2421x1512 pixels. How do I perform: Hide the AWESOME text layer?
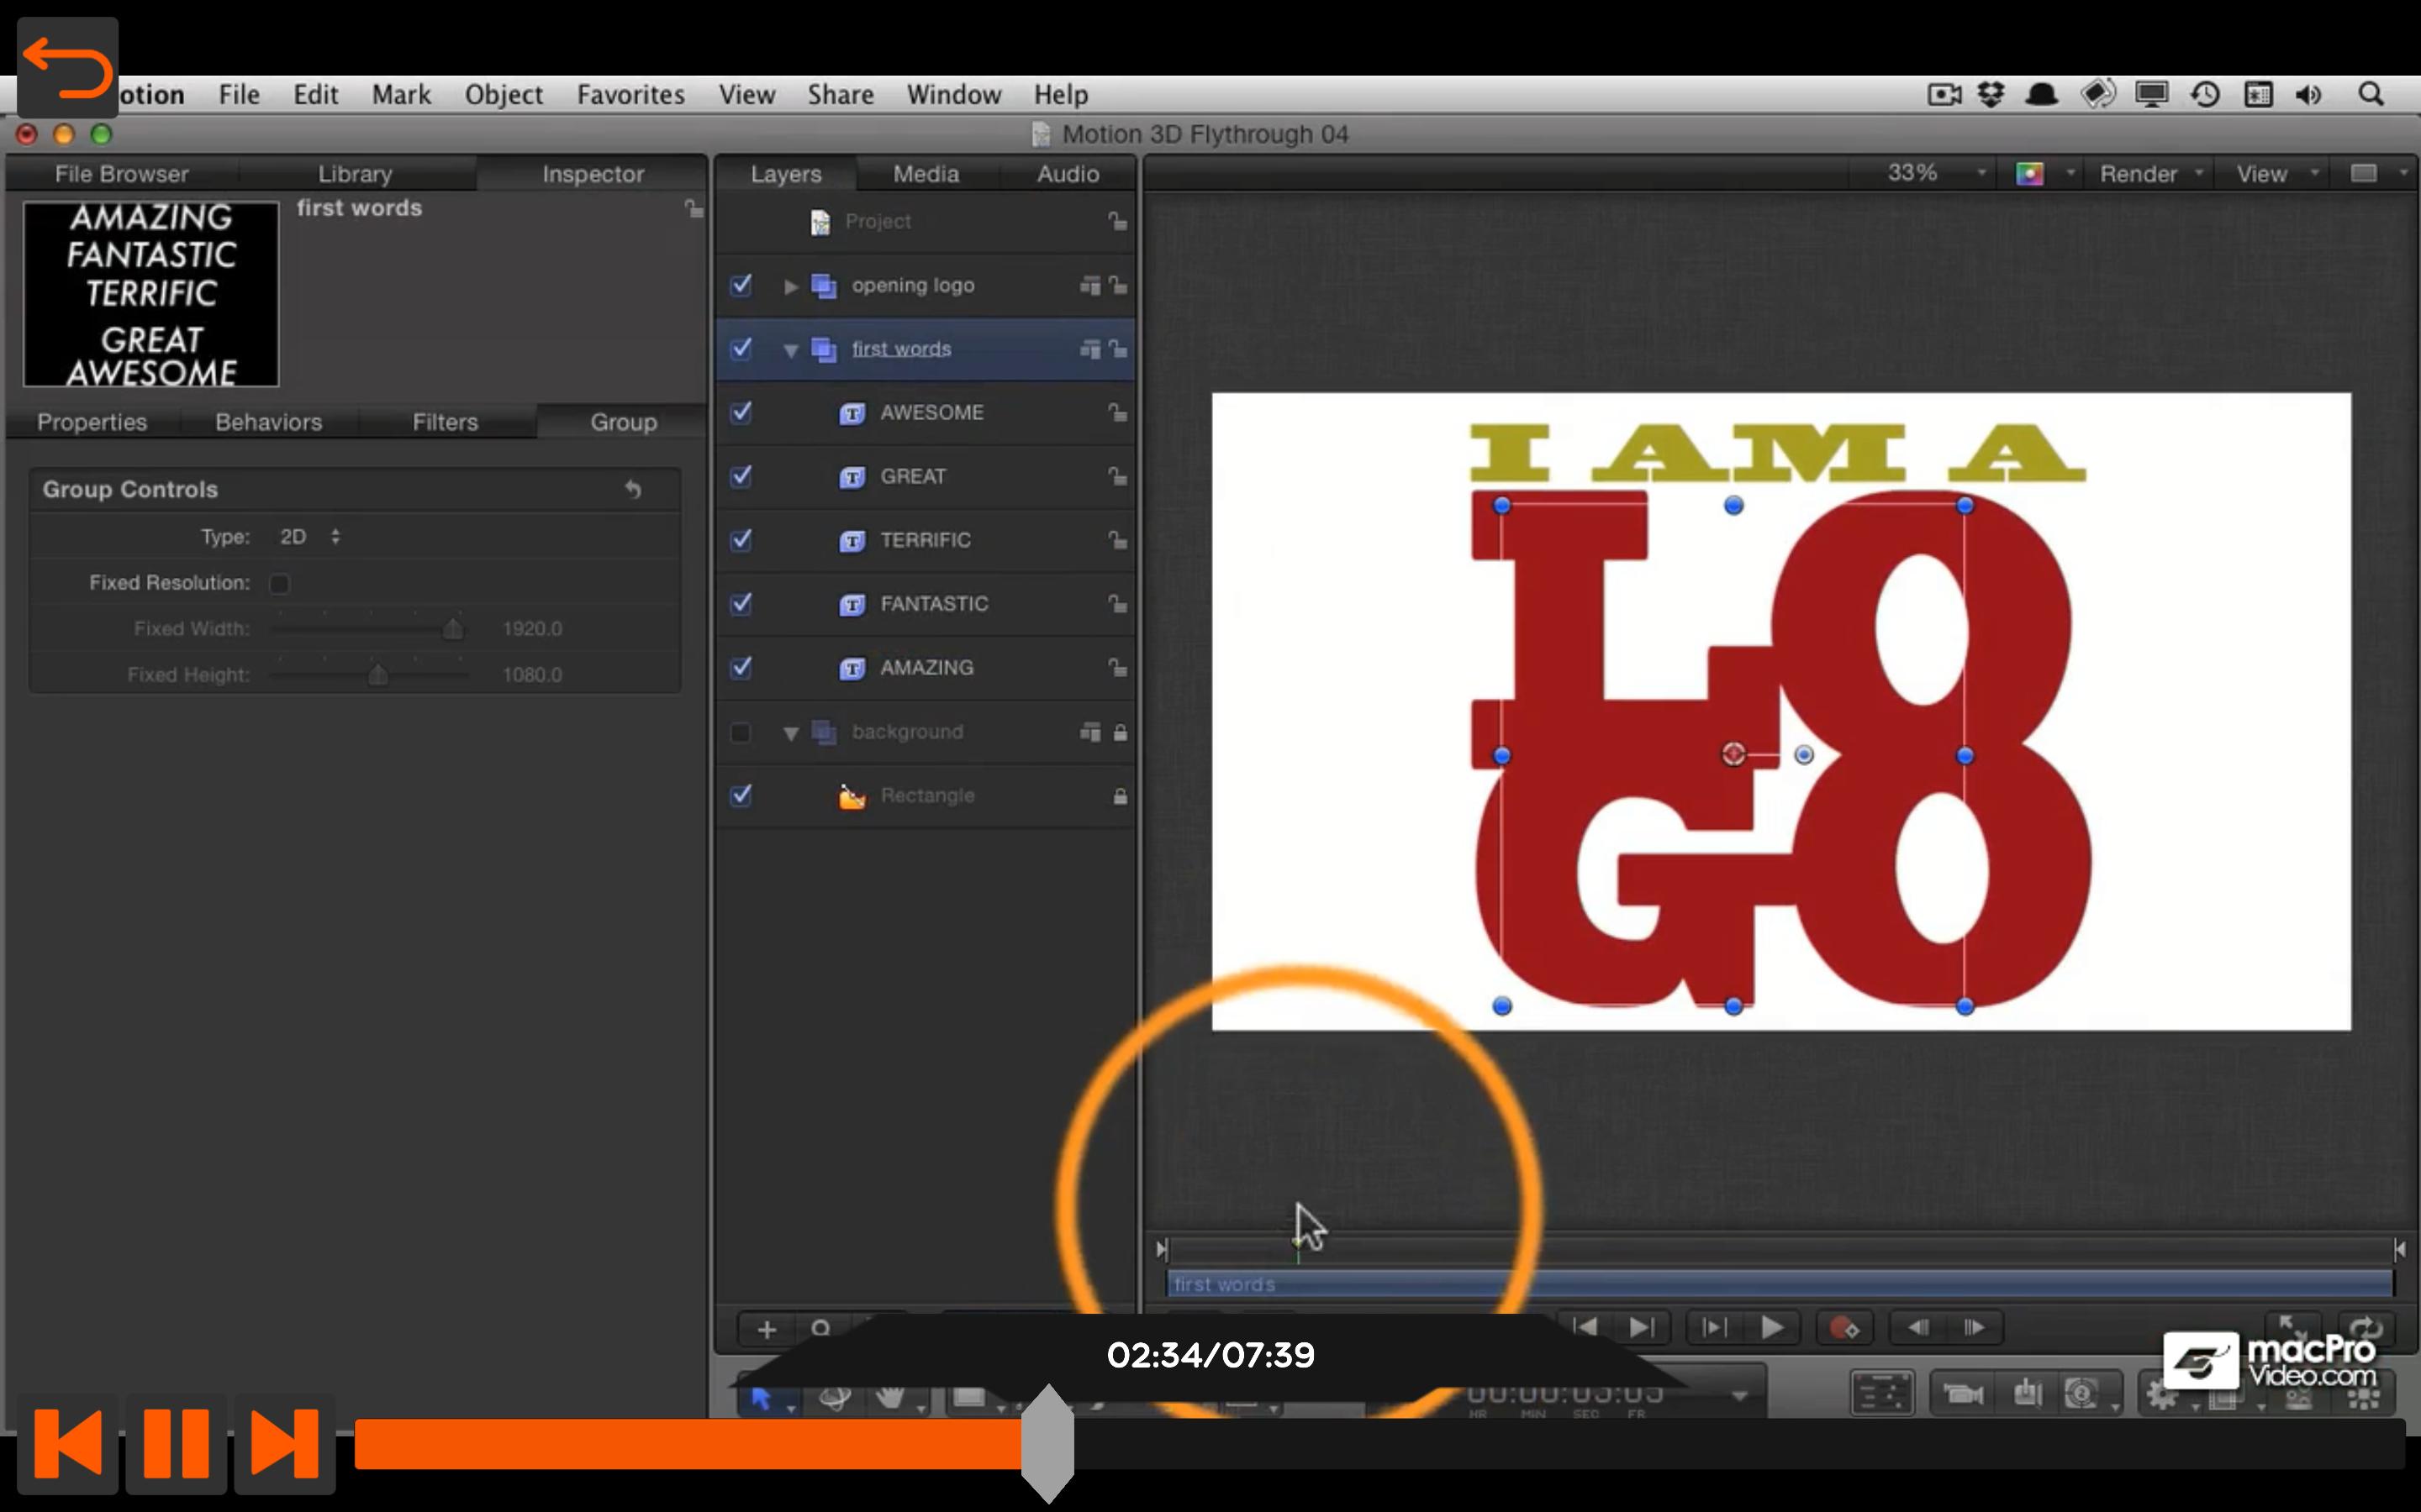point(741,412)
